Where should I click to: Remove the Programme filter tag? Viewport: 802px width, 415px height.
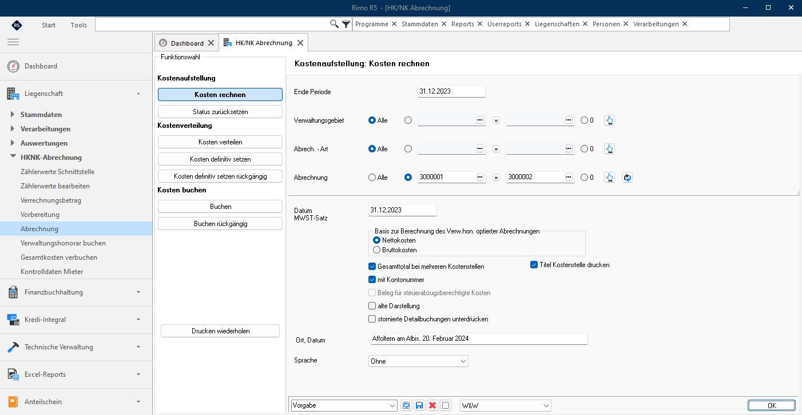394,24
